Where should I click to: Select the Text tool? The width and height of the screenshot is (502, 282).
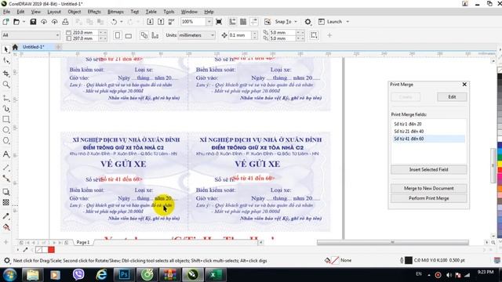coord(5,154)
